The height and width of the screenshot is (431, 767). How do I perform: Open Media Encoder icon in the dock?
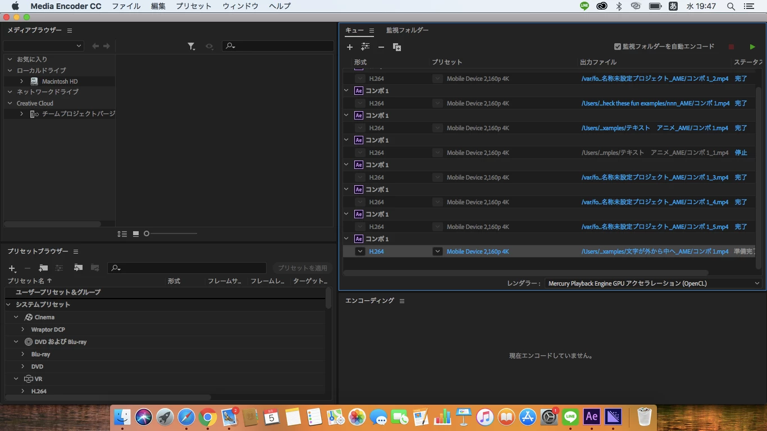(x=614, y=416)
